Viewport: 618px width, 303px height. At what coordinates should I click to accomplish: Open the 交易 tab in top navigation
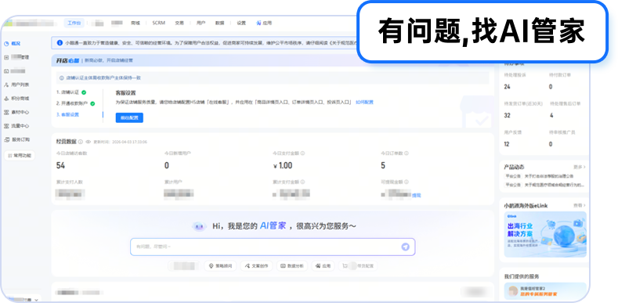pyautogui.click(x=179, y=23)
